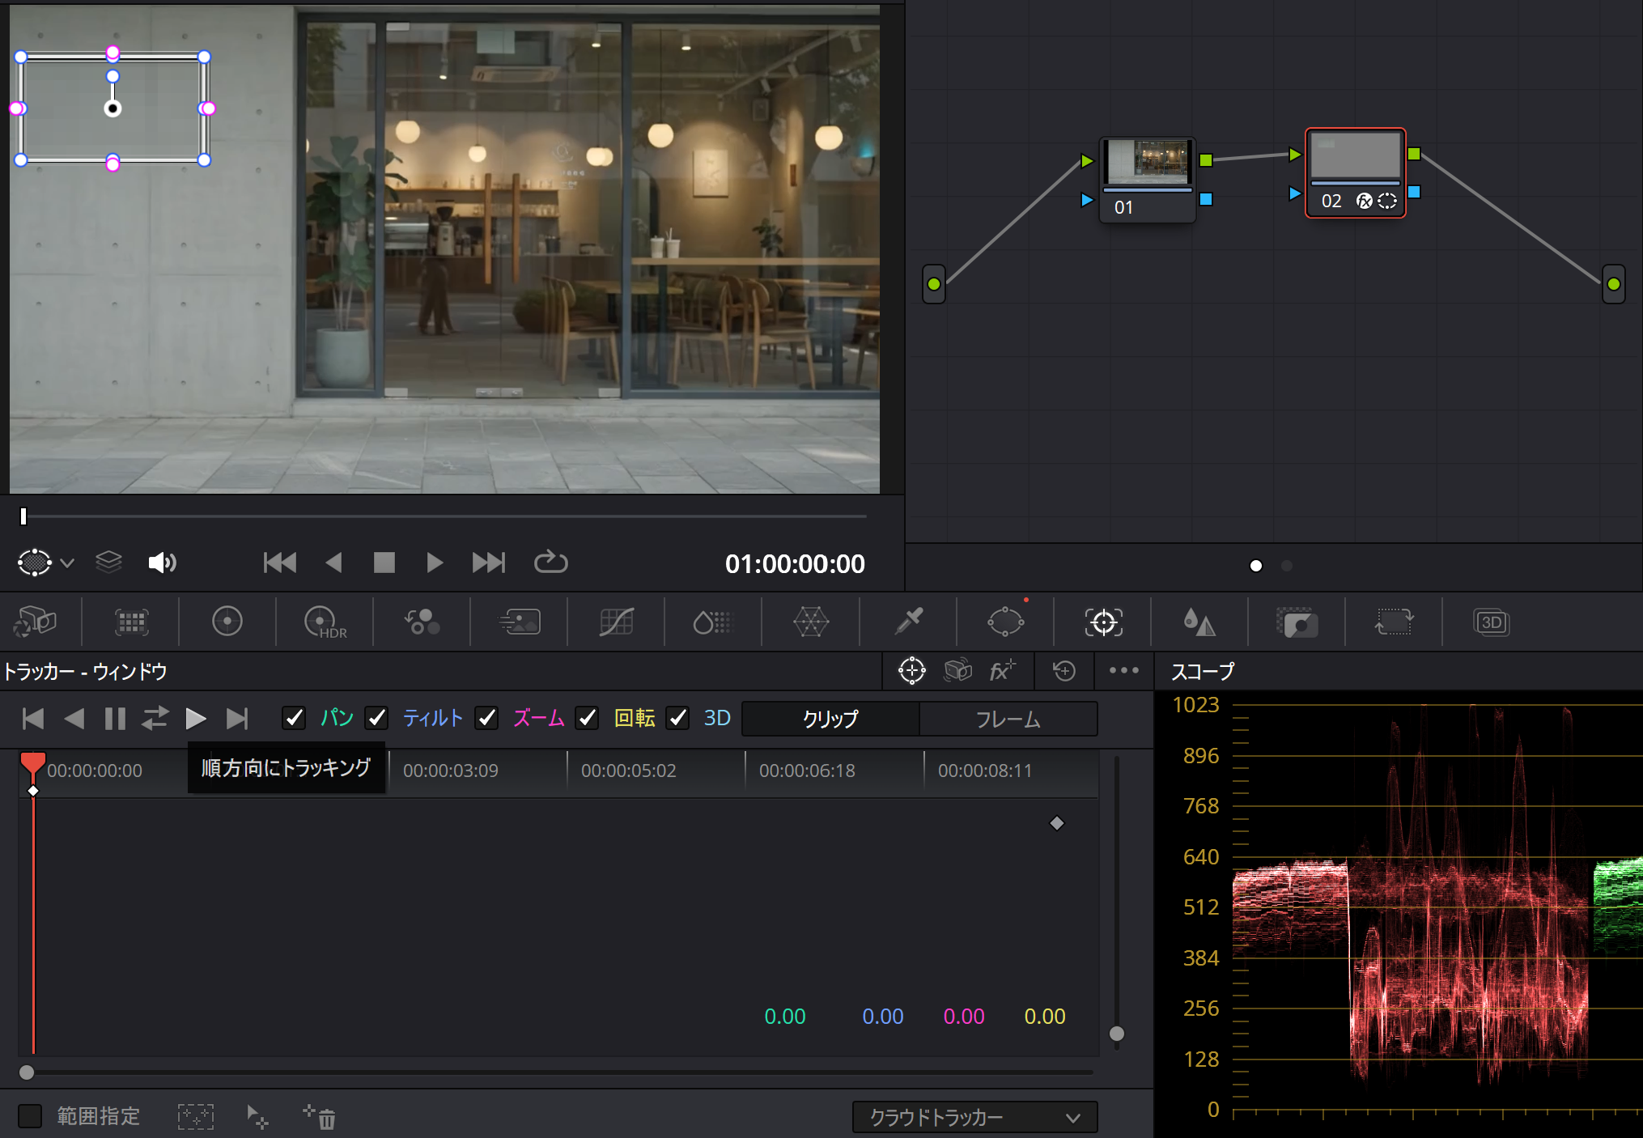Open the Color Match palette
The width and height of the screenshot is (1643, 1138).
[131, 622]
